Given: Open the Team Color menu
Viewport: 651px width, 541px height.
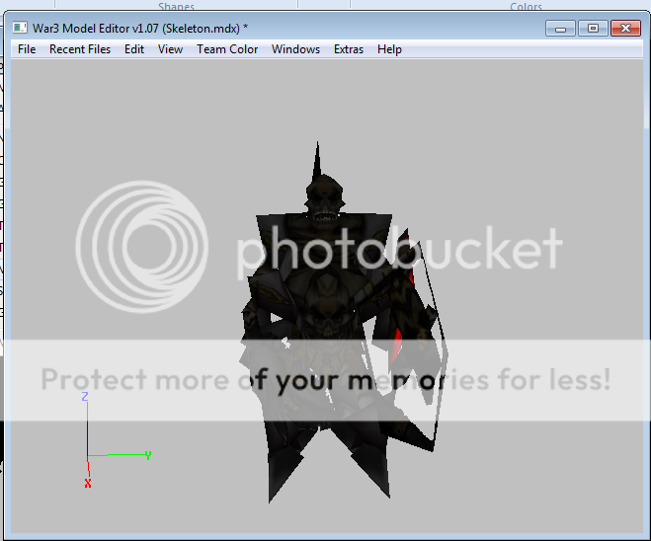Looking at the screenshot, I should pos(227,49).
